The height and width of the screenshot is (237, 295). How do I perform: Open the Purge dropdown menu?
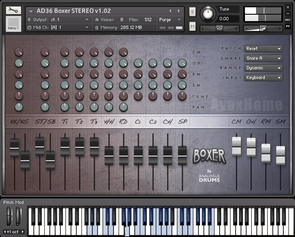pyautogui.click(x=171, y=20)
